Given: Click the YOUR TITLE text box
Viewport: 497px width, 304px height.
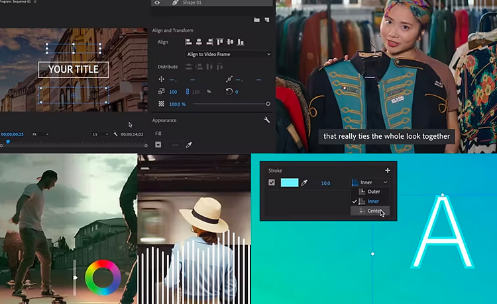Looking at the screenshot, I should 74,69.
